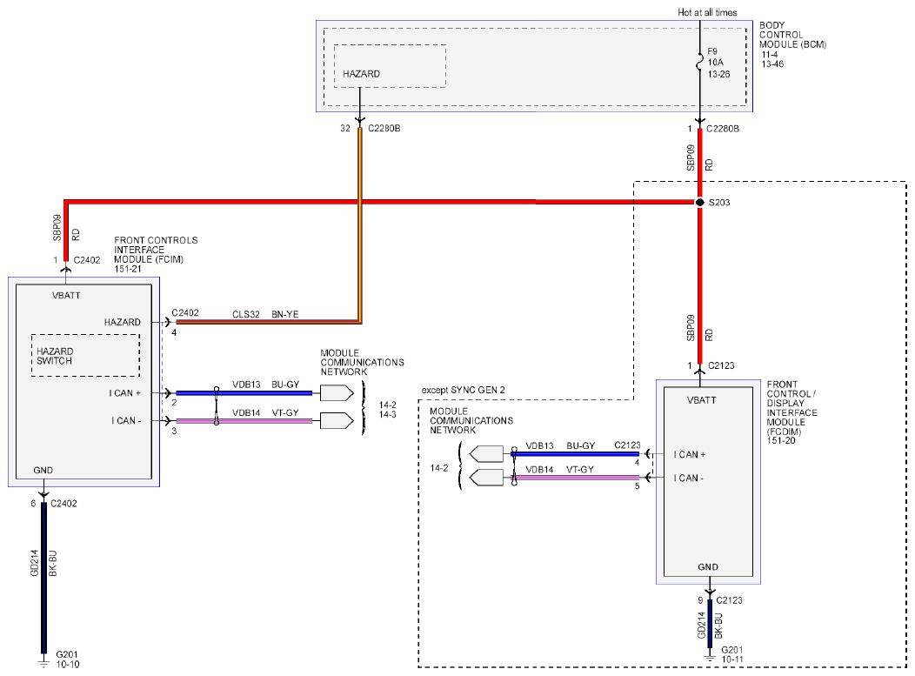Click the 'Hot at all times' label
915x676 pixels.
tap(709, 12)
